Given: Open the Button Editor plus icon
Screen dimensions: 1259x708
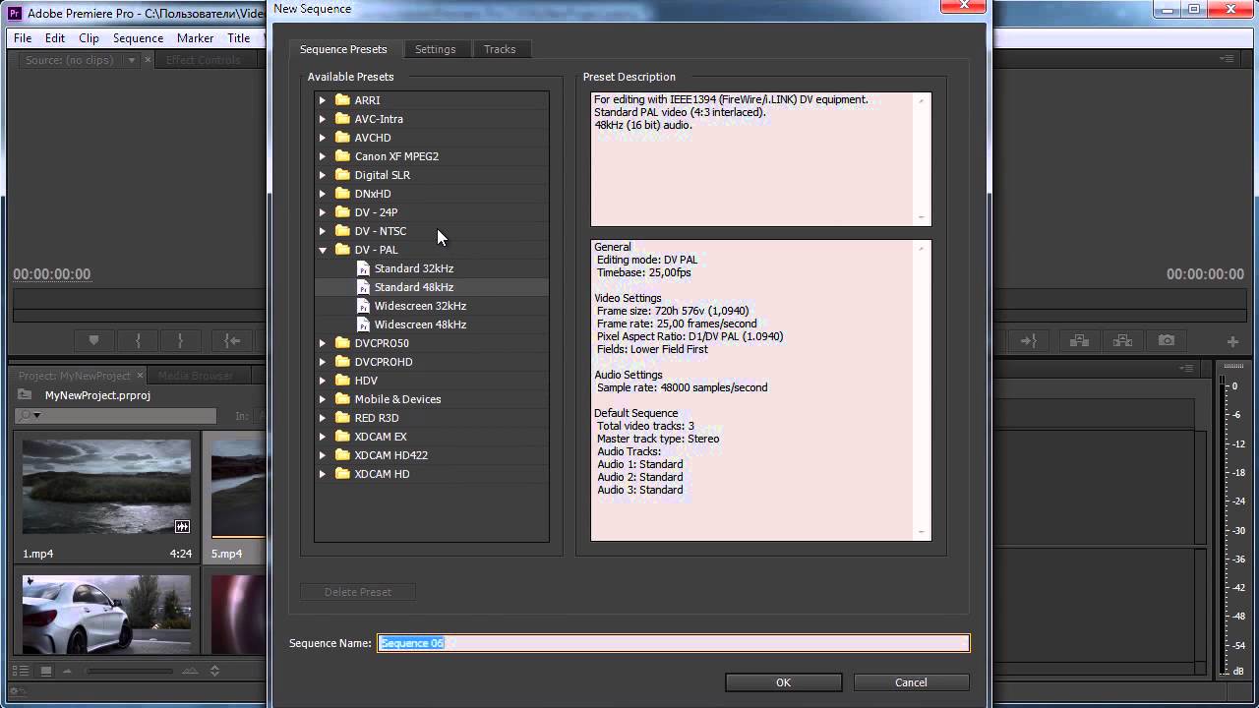Looking at the screenshot, I should (1232, 341).
